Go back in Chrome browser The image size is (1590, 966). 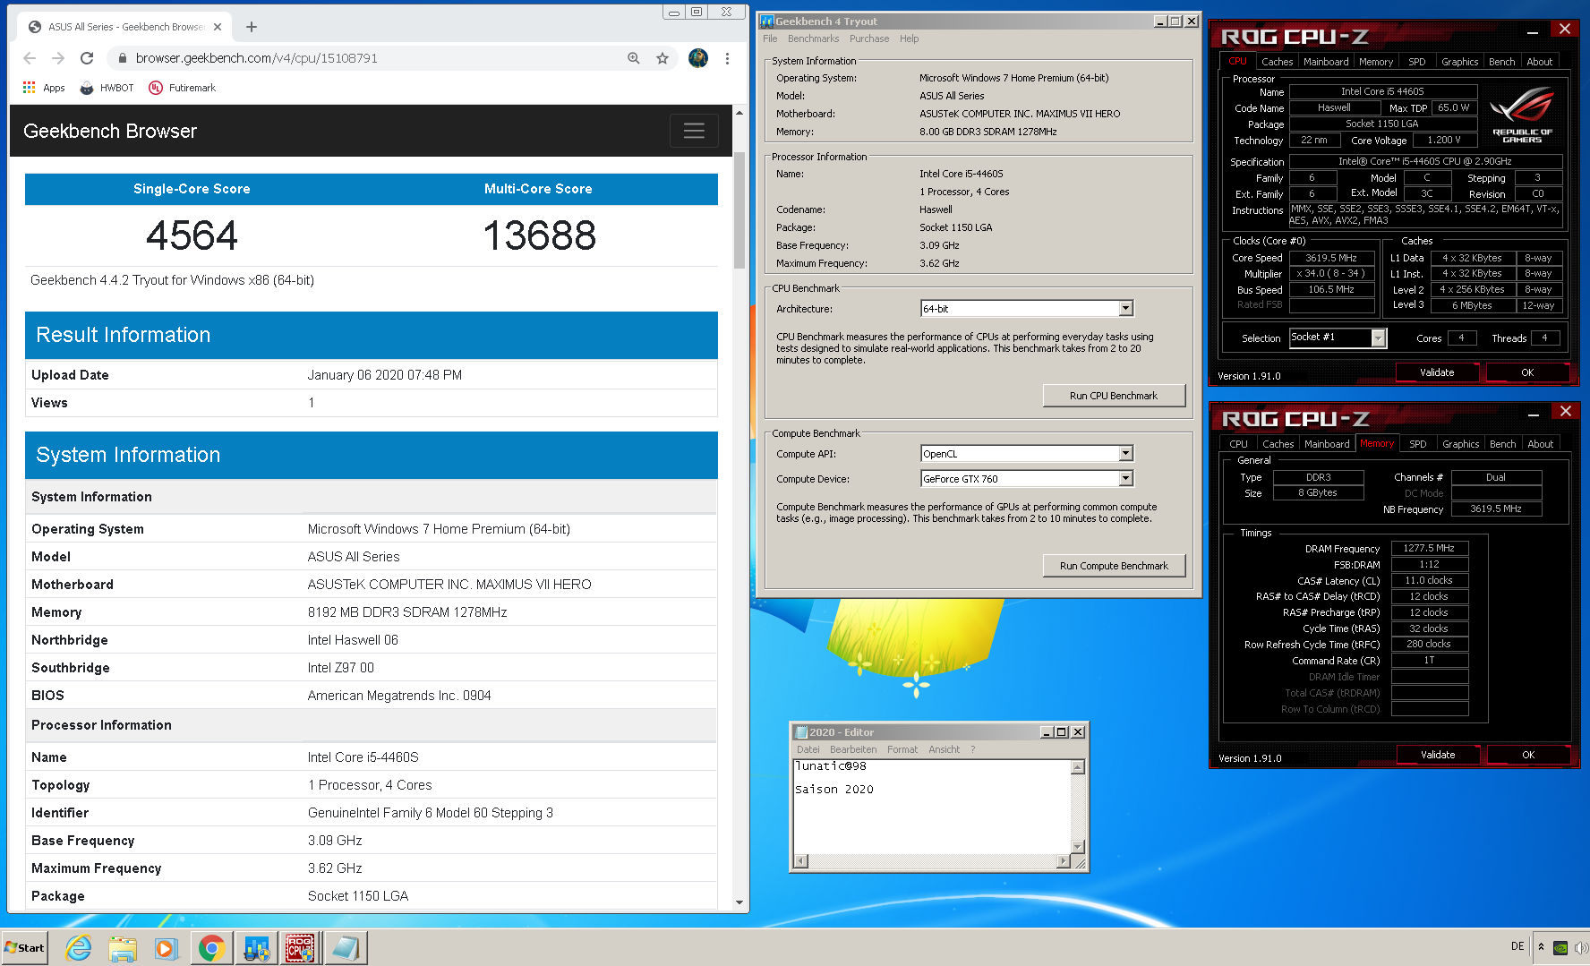point(30,58)
